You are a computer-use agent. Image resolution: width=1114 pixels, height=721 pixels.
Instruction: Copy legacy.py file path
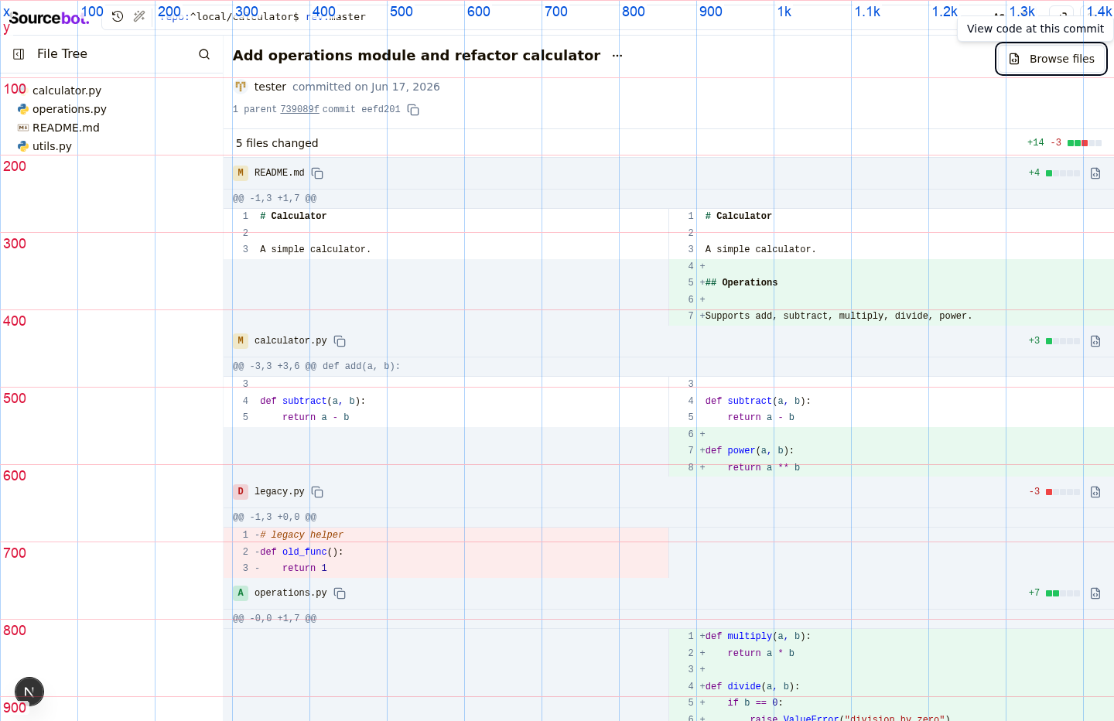(x=317, y=492)
